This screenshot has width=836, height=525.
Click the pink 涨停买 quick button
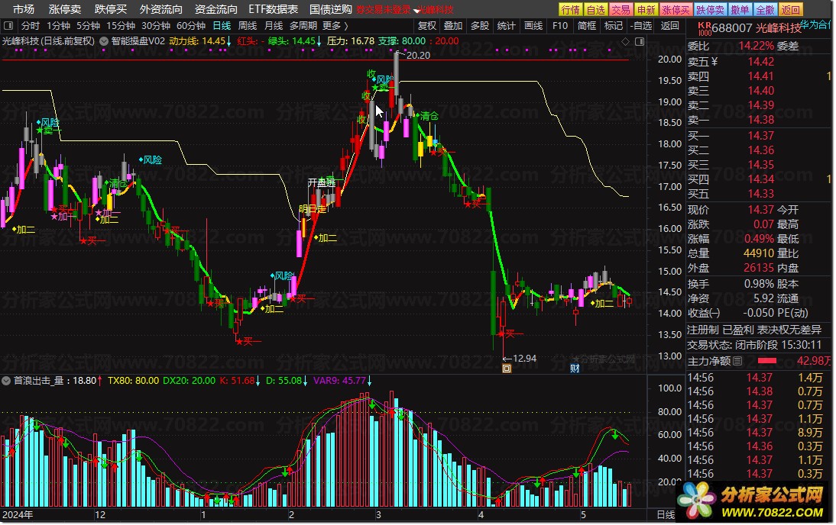click(x=676, y=10)
